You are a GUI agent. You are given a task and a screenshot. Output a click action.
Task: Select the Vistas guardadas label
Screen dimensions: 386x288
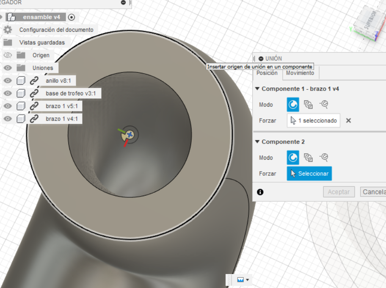click(42, 42)
